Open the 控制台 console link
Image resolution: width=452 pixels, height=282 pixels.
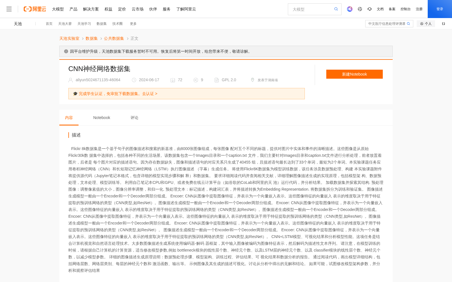pos(406,9)
